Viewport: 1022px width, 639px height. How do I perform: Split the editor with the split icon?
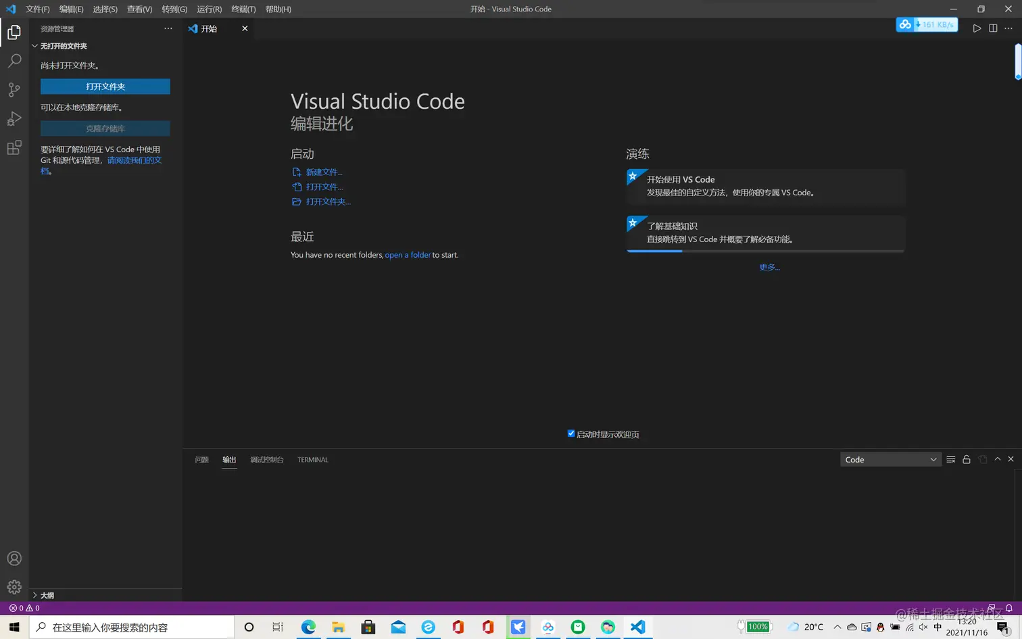click(x=993, y=28)
